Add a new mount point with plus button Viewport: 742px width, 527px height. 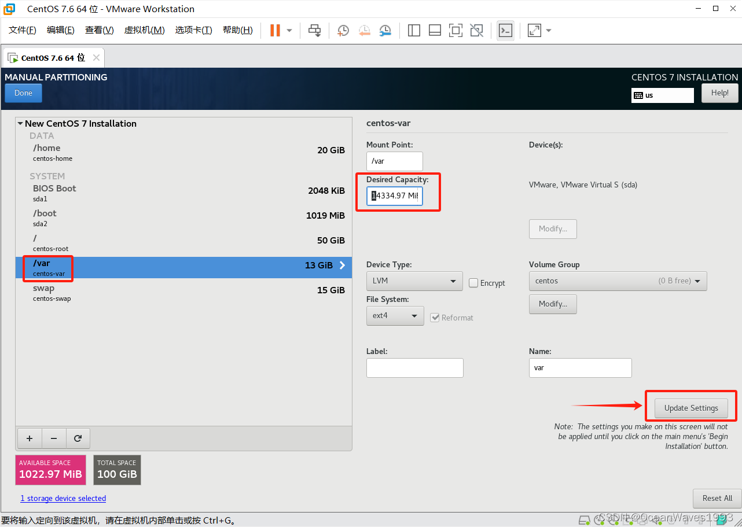30,438
